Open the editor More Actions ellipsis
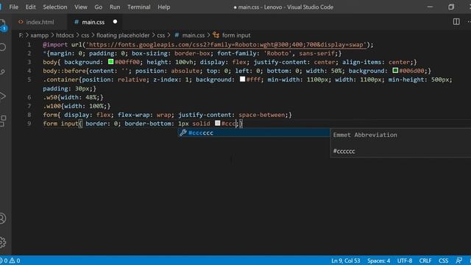 (x=469, y=21)
